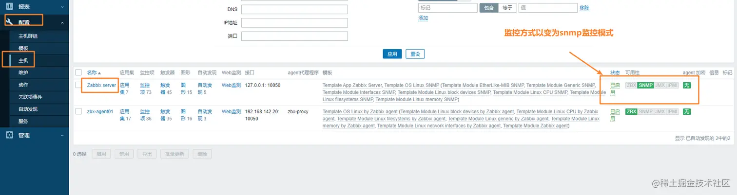Screen dimensions: 737x195
Task: Open 监控项 86 for zbx-agent01
Action: click(146, 115)
